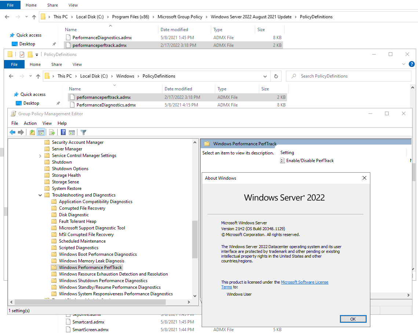Click the vertical scrollbar thumb in the policy tree

point(195,239)
